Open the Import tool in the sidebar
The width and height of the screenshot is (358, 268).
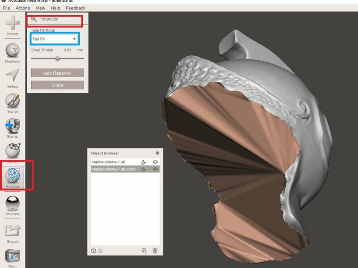[x=12, y=22]
